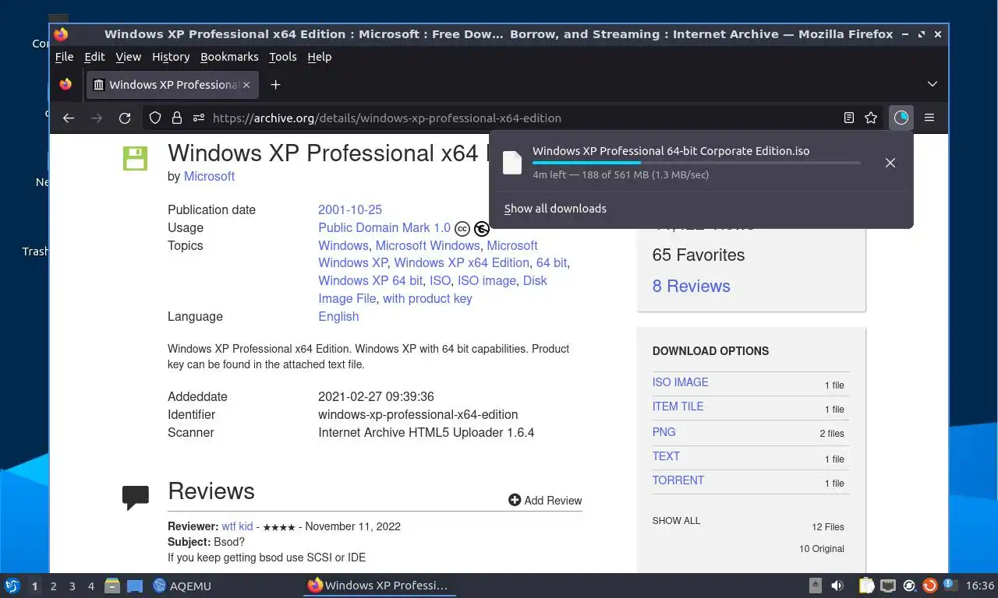Select the Windows XP Professional browser tab
Image resolution: width=998 pixels, height=598 pixels.
click(172, 84)
